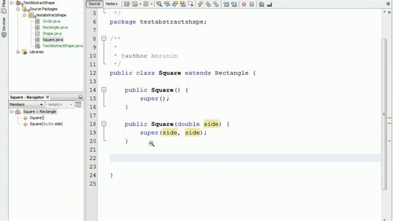Click 'super();' on line 15
Viewport: 393px width, 221px height.
click(155, 99)
